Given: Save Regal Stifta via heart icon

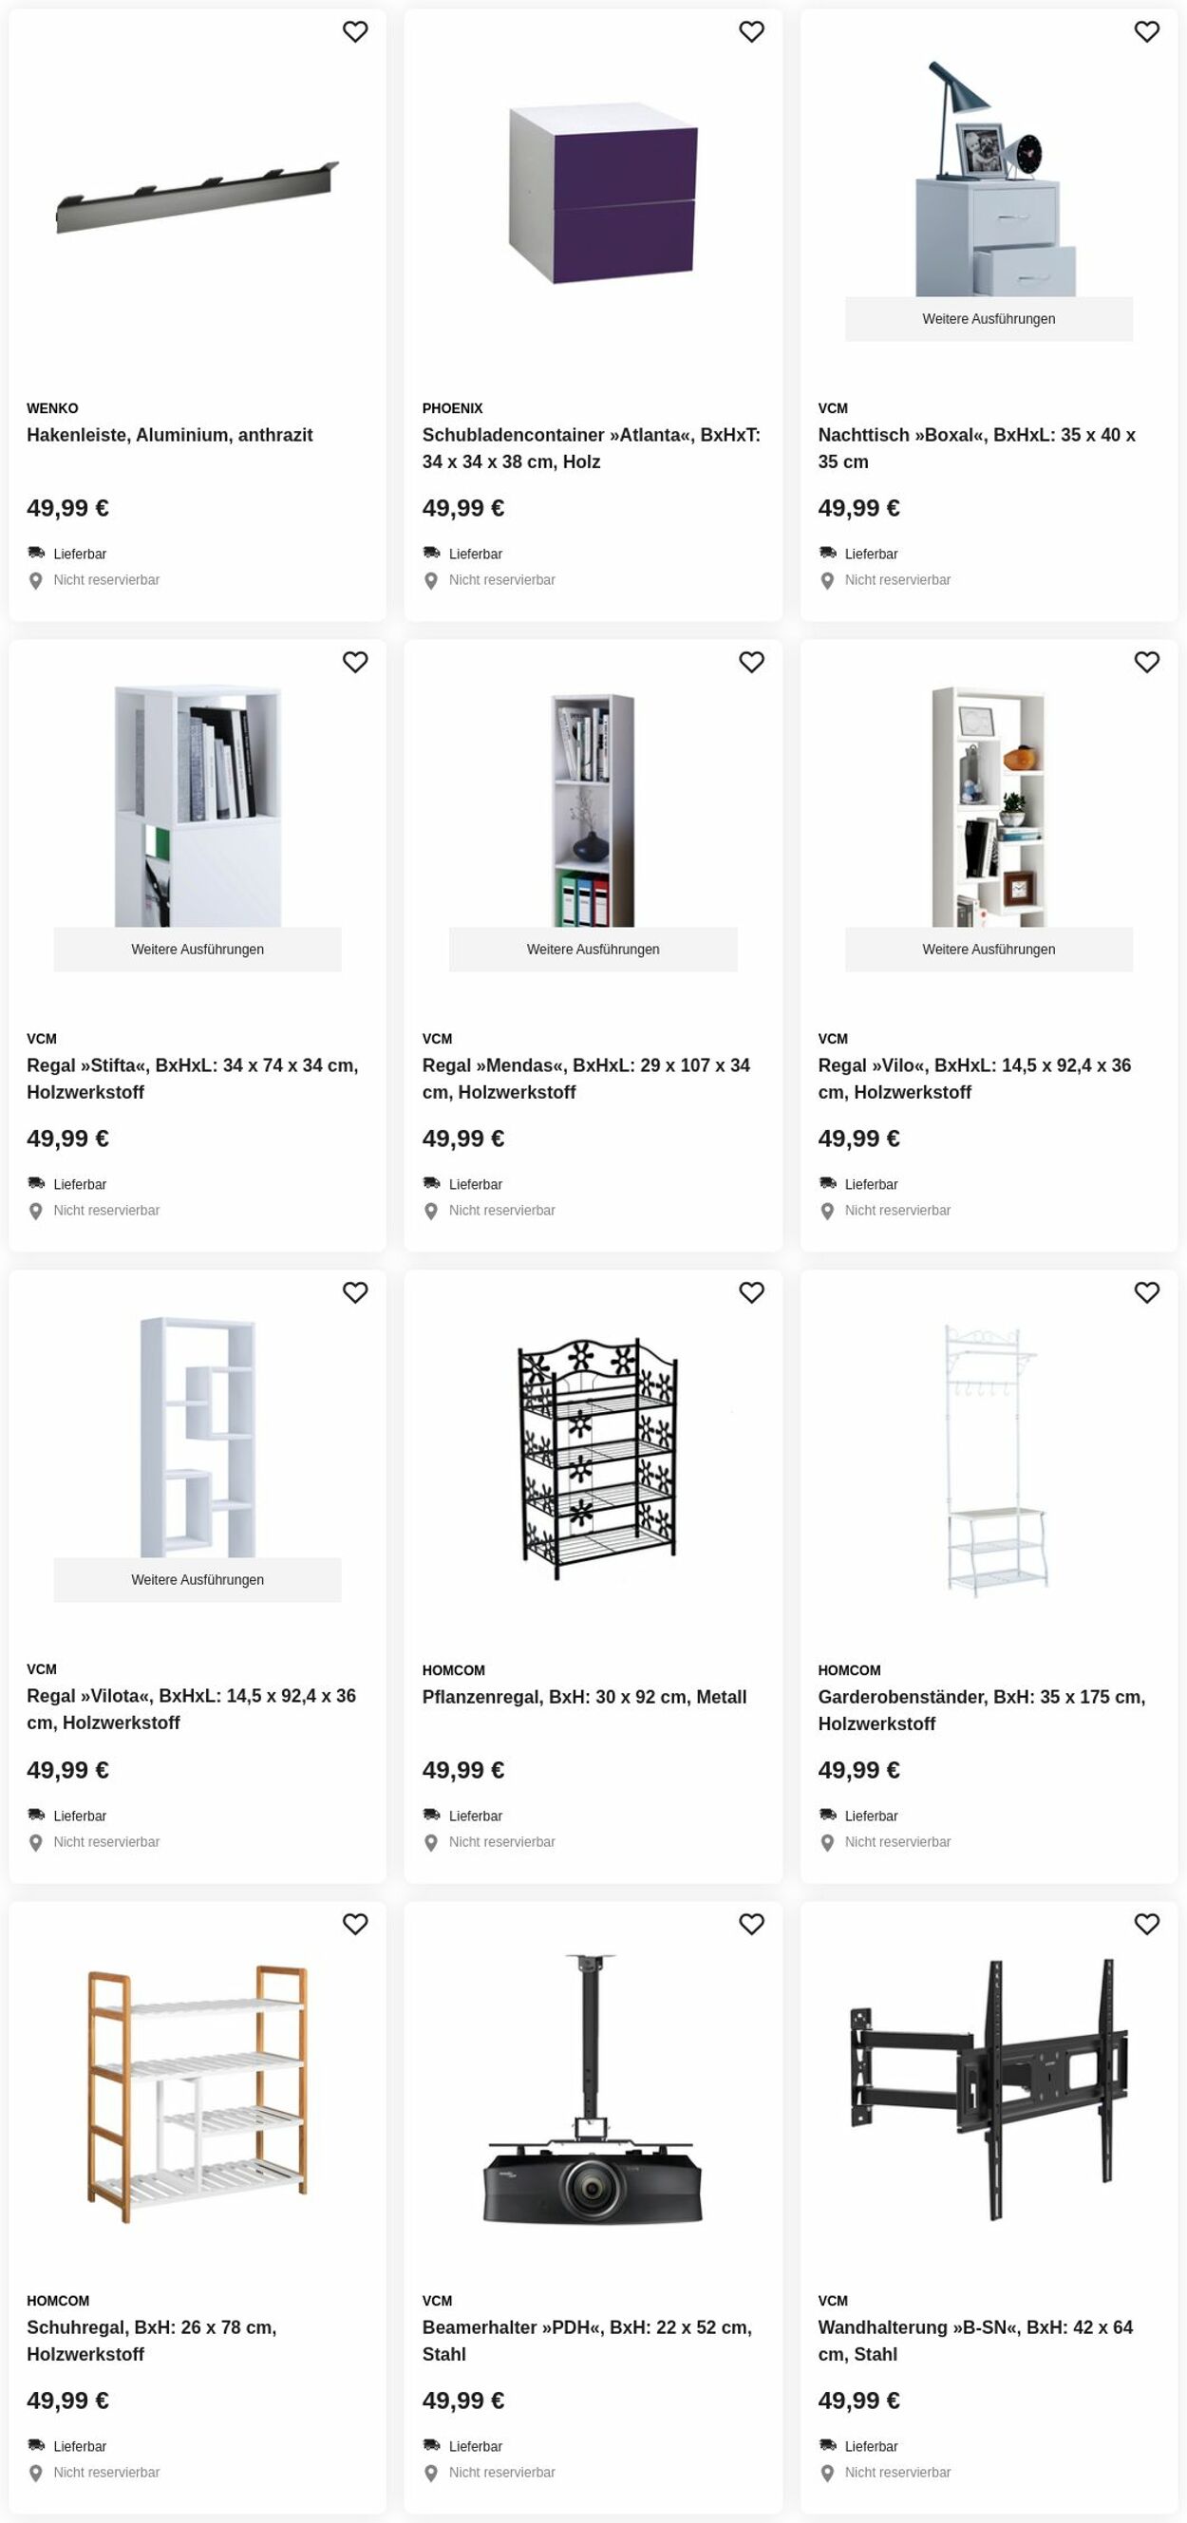Looking at the screenshot, I should click(x=354, y=662).
